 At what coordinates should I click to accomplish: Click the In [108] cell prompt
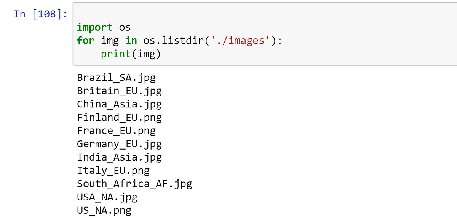[x=40, y=14]
